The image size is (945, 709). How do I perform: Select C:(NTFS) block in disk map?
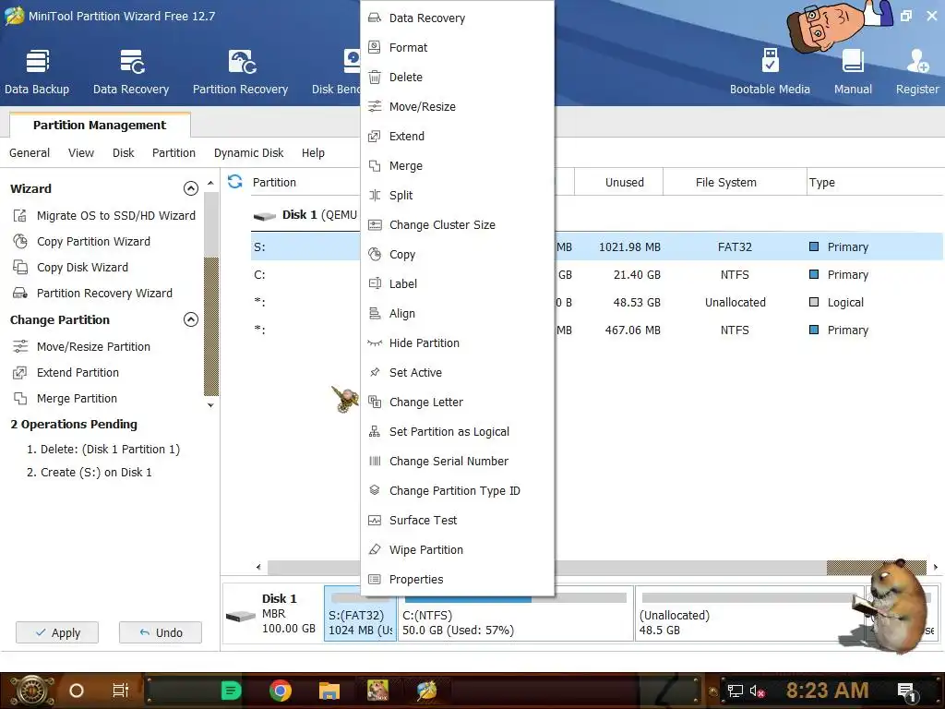pyautogui.click(x=515, y=614)
